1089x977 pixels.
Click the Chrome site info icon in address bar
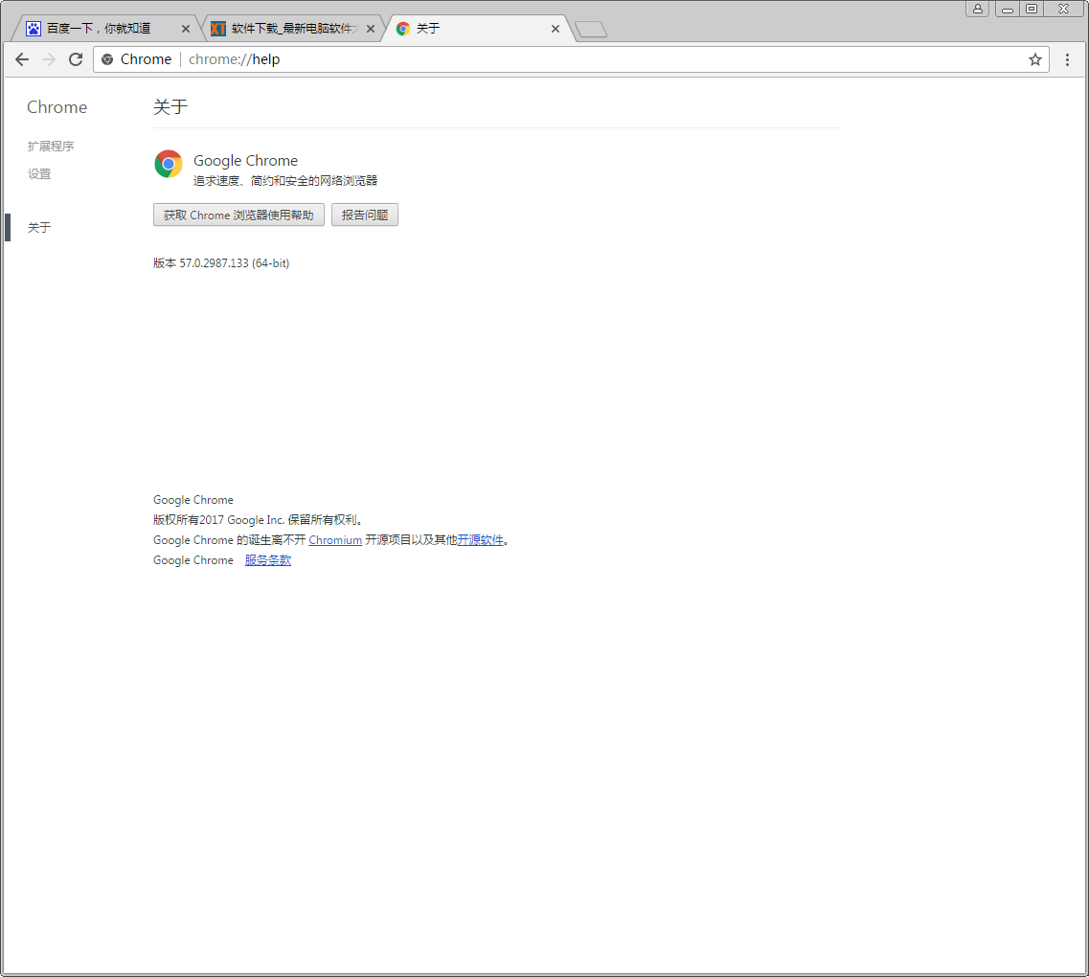coord(107,59)
